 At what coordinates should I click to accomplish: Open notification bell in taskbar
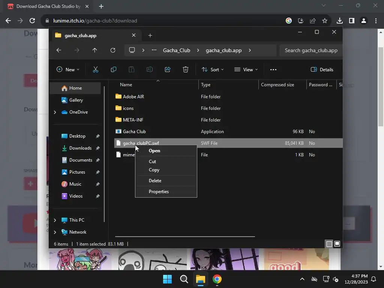(x=374, y=279)
